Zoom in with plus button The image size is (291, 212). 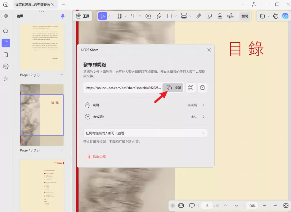275,205
